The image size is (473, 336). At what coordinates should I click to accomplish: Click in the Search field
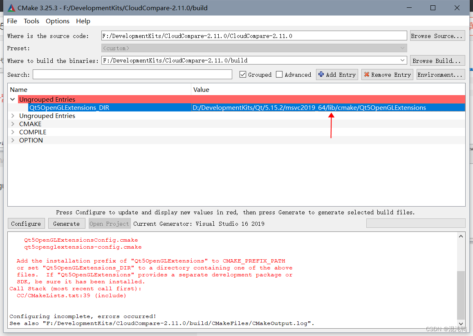pyautogui.click(x=132, y=74)
